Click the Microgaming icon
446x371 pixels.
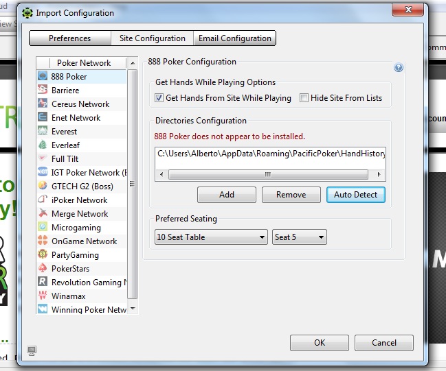coord(43,226)
